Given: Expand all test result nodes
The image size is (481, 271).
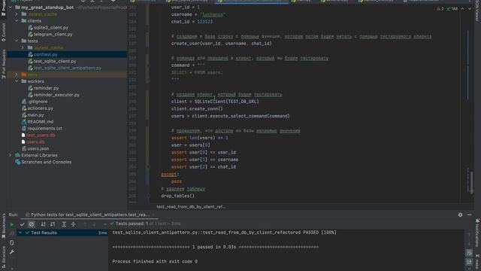Looking at the screenshot, I should [64, 224].
